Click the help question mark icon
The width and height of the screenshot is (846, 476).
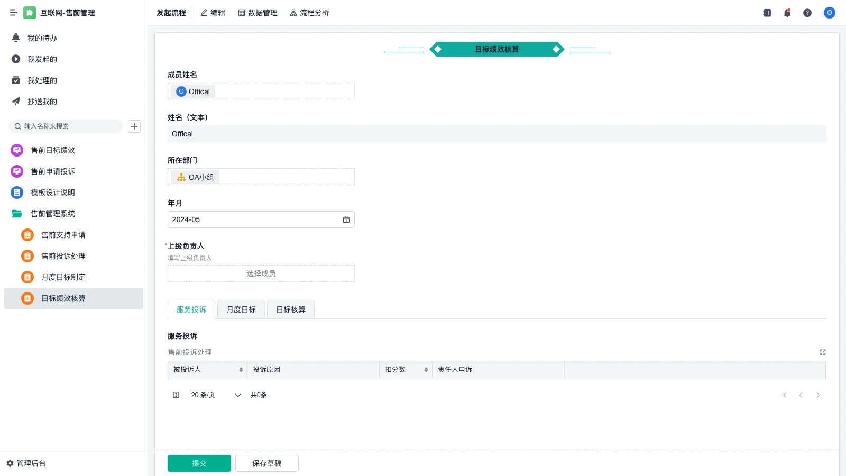[x=807, y=13]
